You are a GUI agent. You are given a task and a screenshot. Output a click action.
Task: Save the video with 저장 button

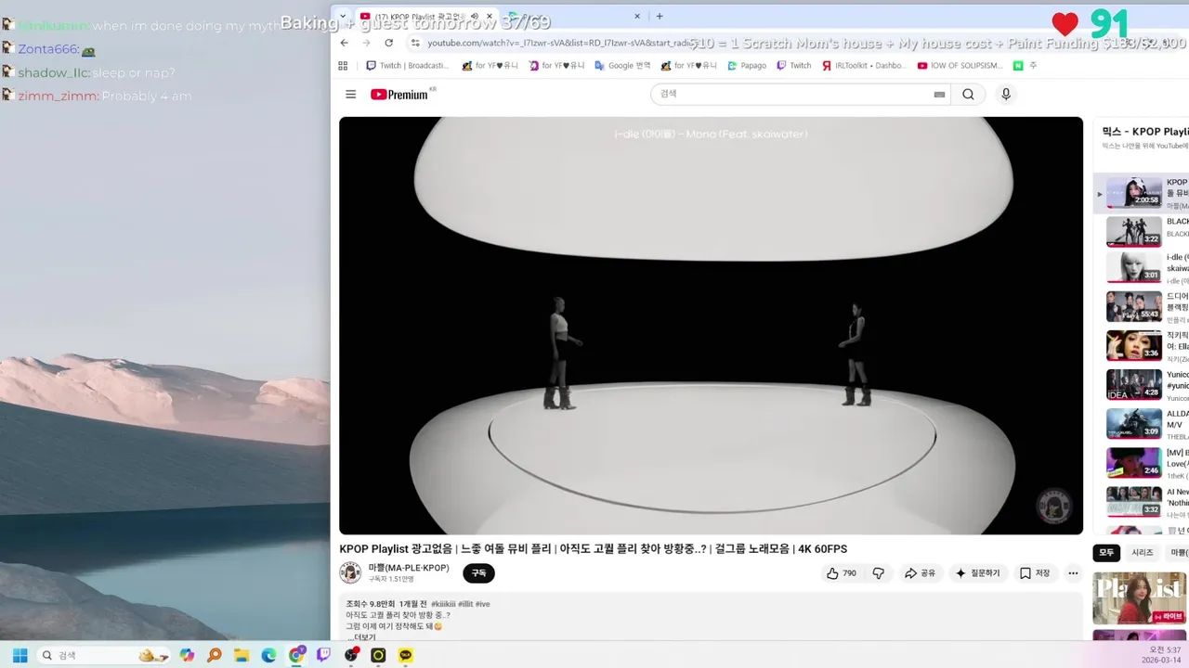tap(1035, 573)
